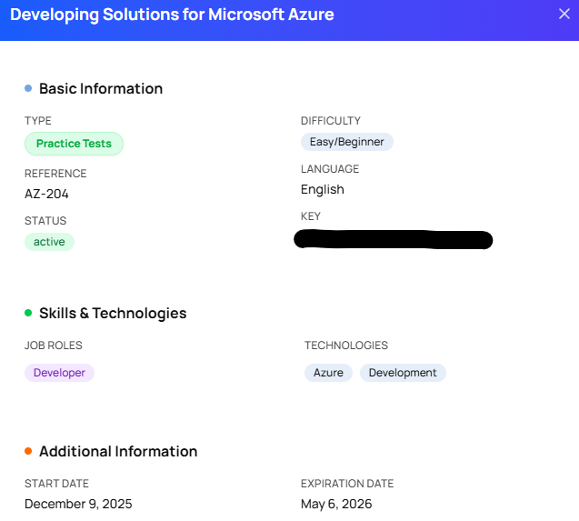The height and width of the screenshot is (521, 579).
Task: Select the Practice Tests type badge
Action: [x=74, y=144]
